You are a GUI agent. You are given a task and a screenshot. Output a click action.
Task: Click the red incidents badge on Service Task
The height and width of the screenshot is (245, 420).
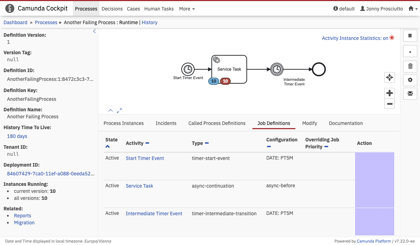pyautogui.click(x=225, y=81)
